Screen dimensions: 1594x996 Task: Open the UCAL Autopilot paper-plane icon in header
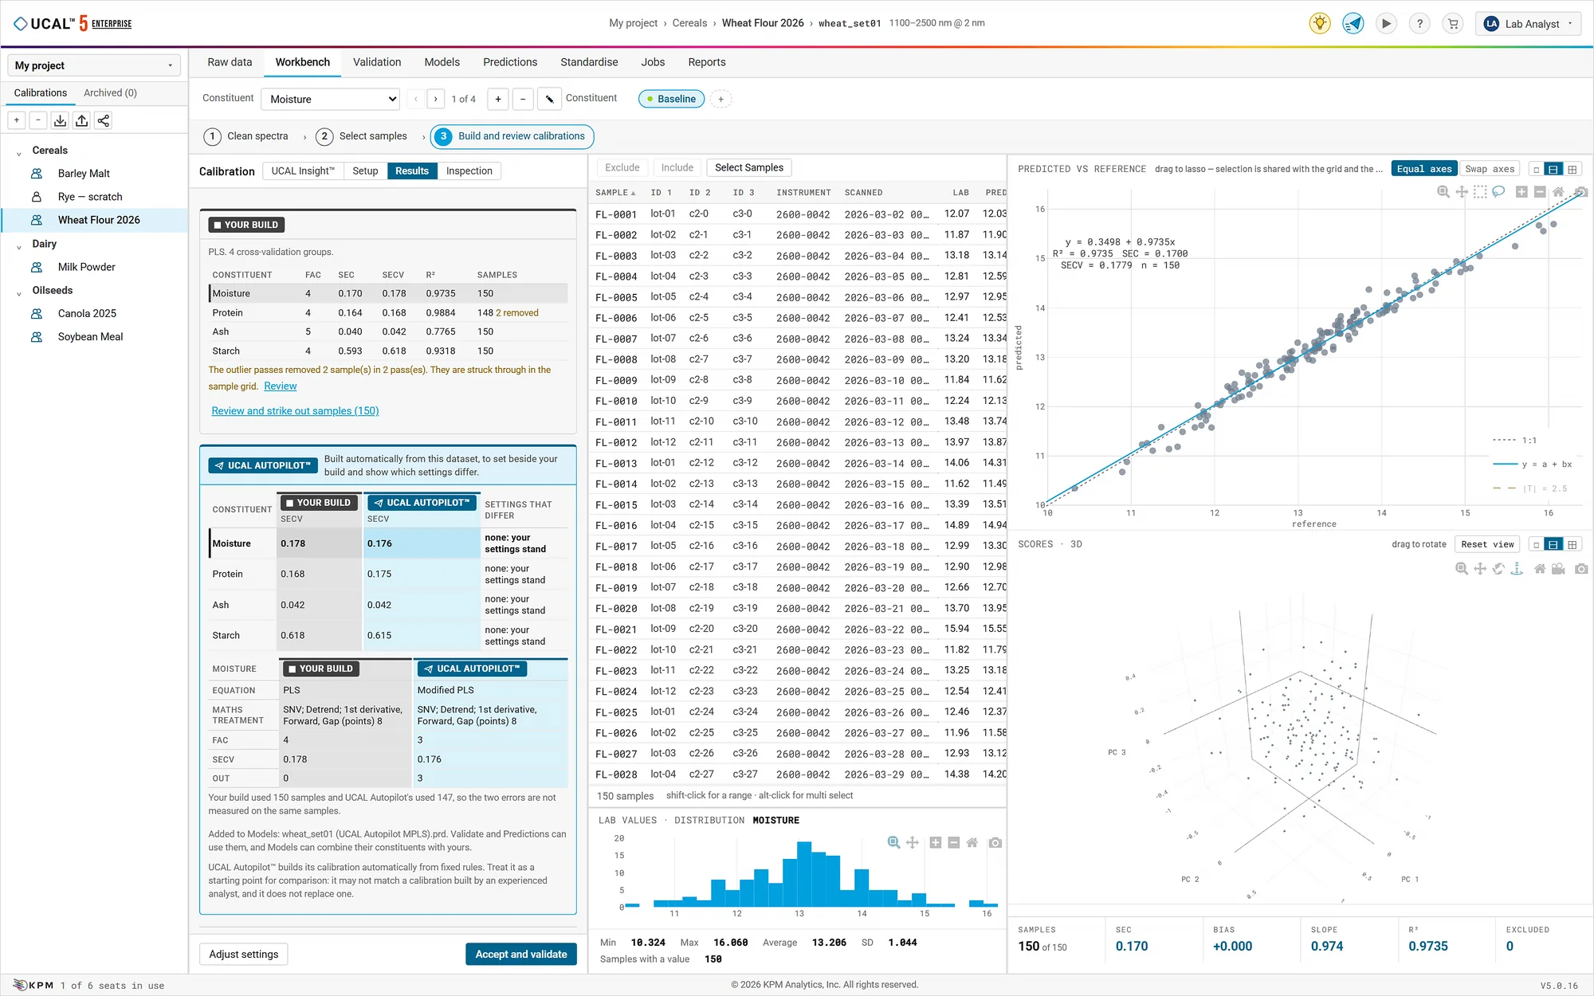(x=1353, y=23)
